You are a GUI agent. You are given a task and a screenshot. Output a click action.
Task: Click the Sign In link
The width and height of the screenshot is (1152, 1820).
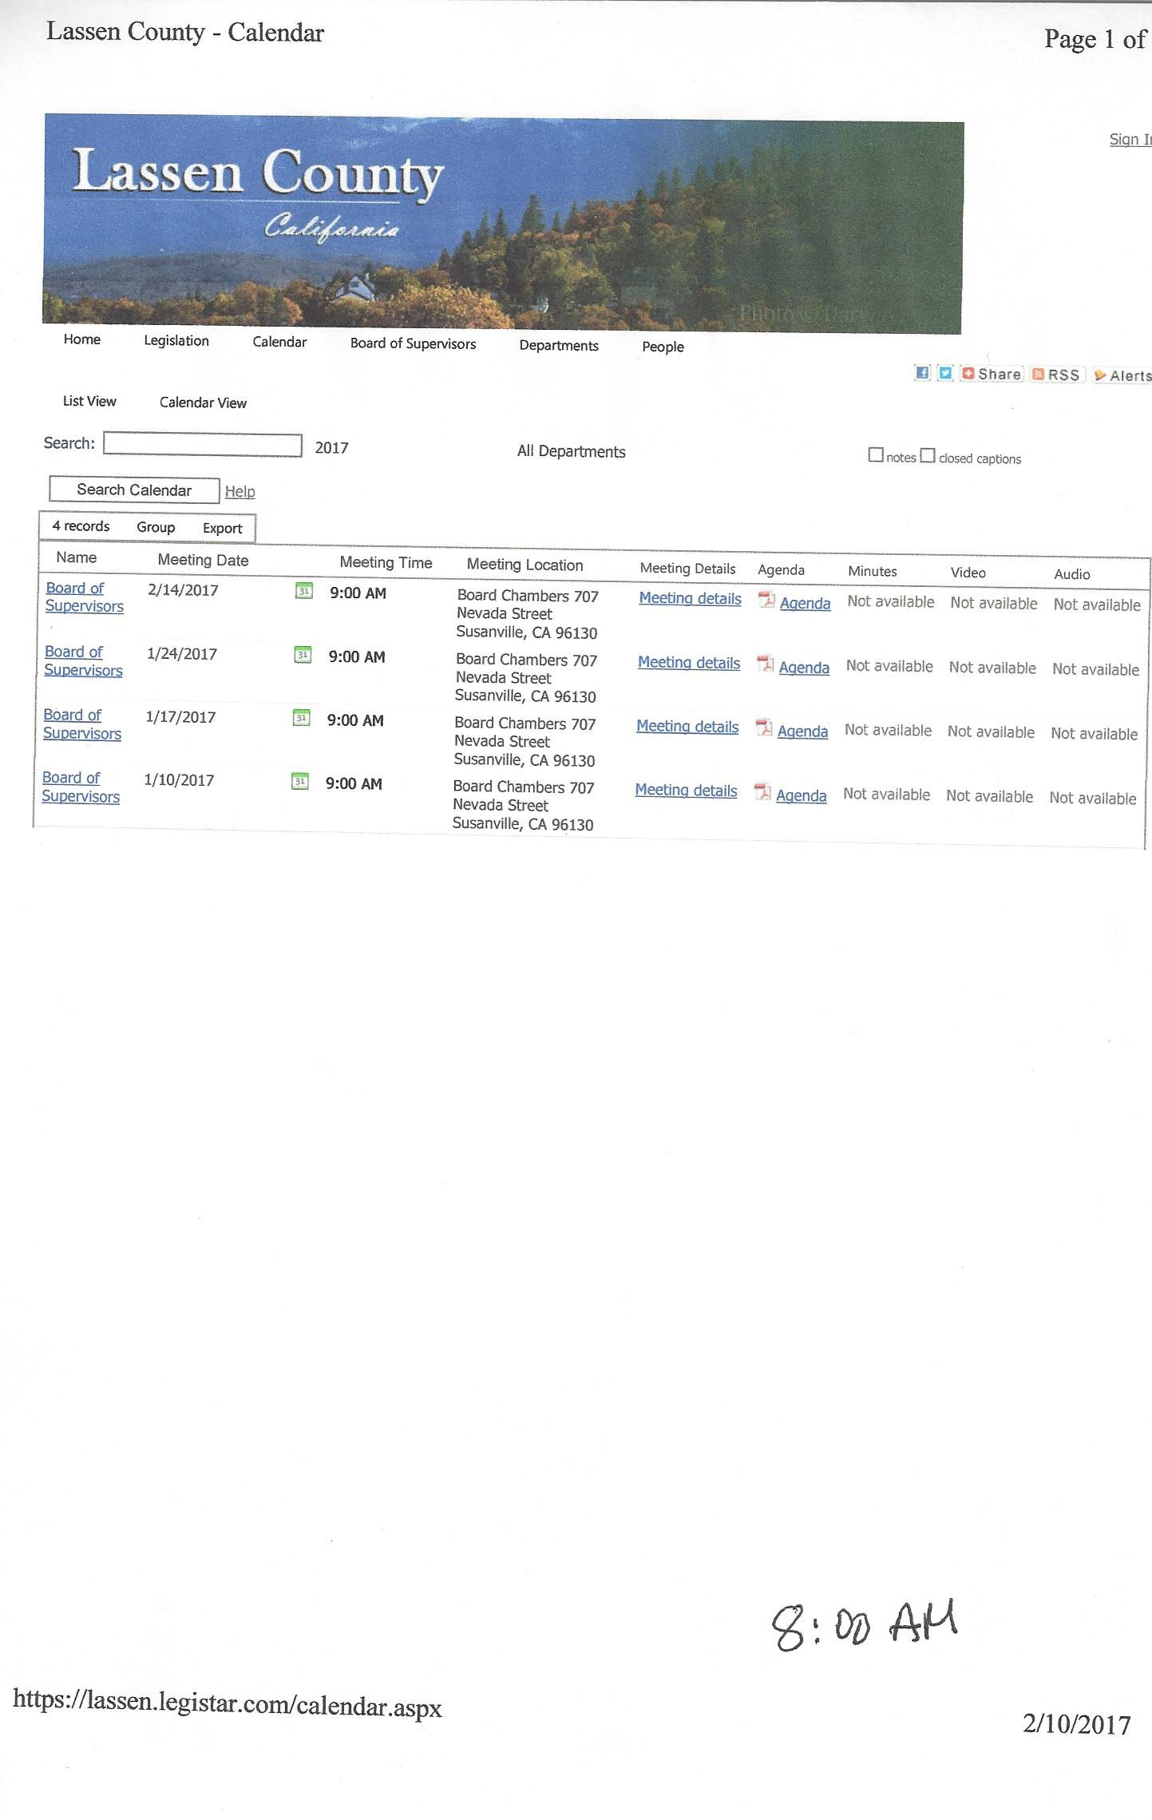click(x=1130, y=140)
